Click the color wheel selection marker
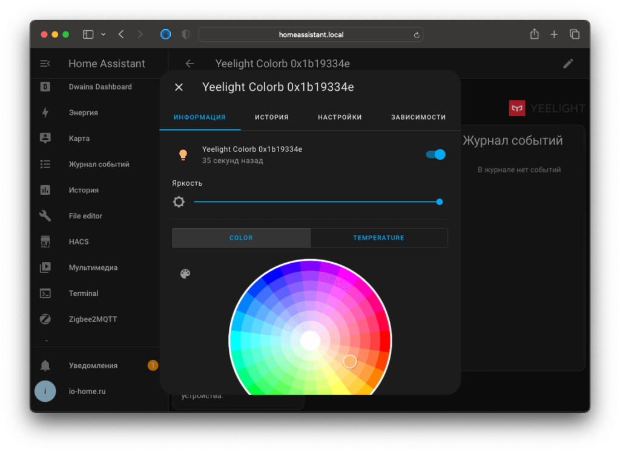This screenshot has width=620, height=452. coord(349,361)
